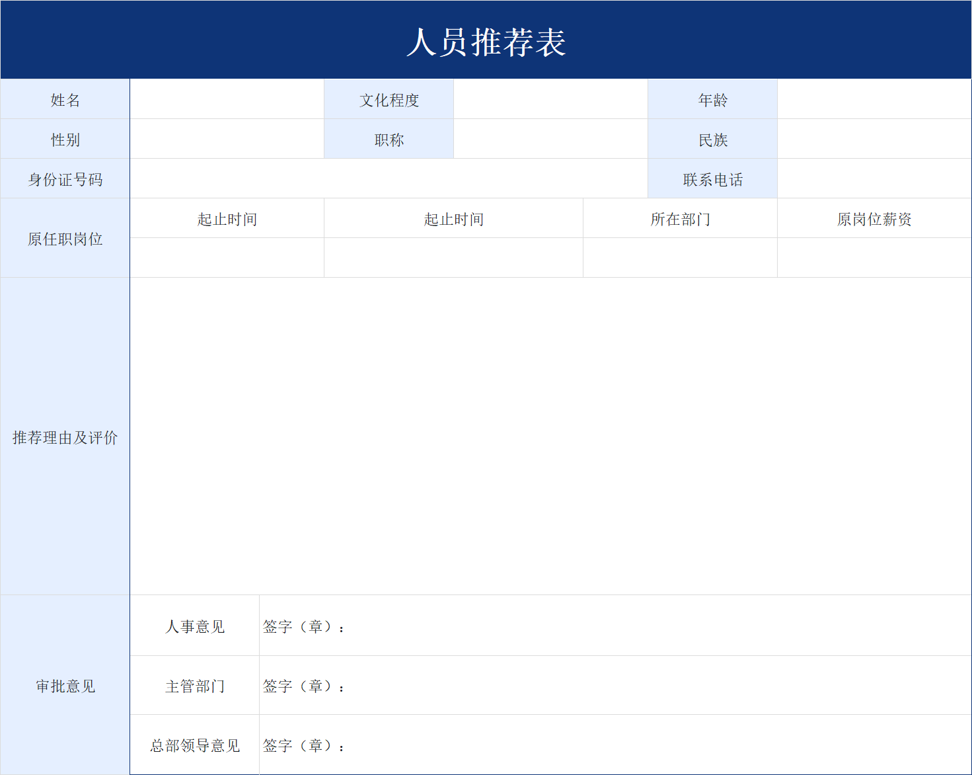Click the 所在部门 column header
This screenshot has height=775, width=972.
[679, 218]
